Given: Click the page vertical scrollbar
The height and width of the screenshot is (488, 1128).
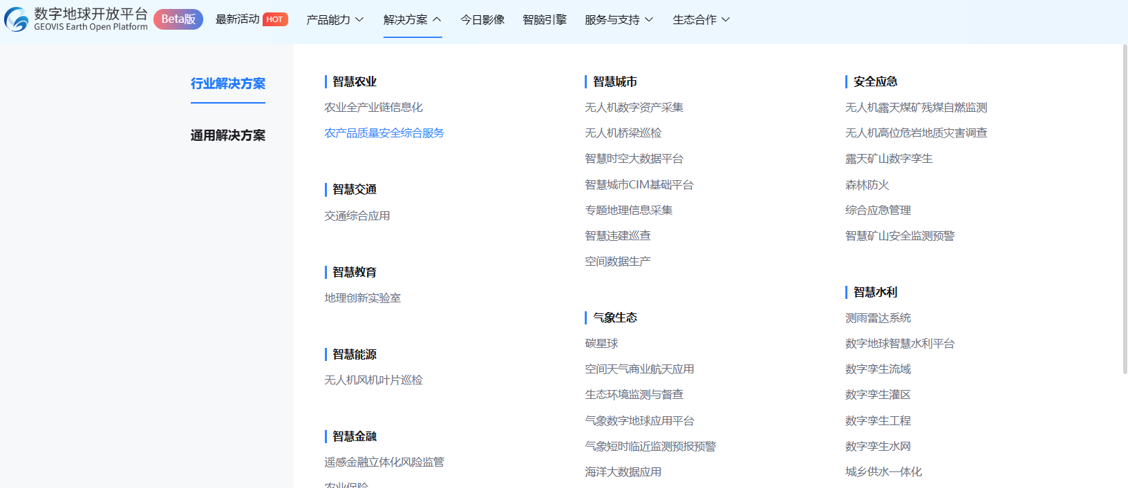Looking at the screenshot, I should (x=1125, y=209).
